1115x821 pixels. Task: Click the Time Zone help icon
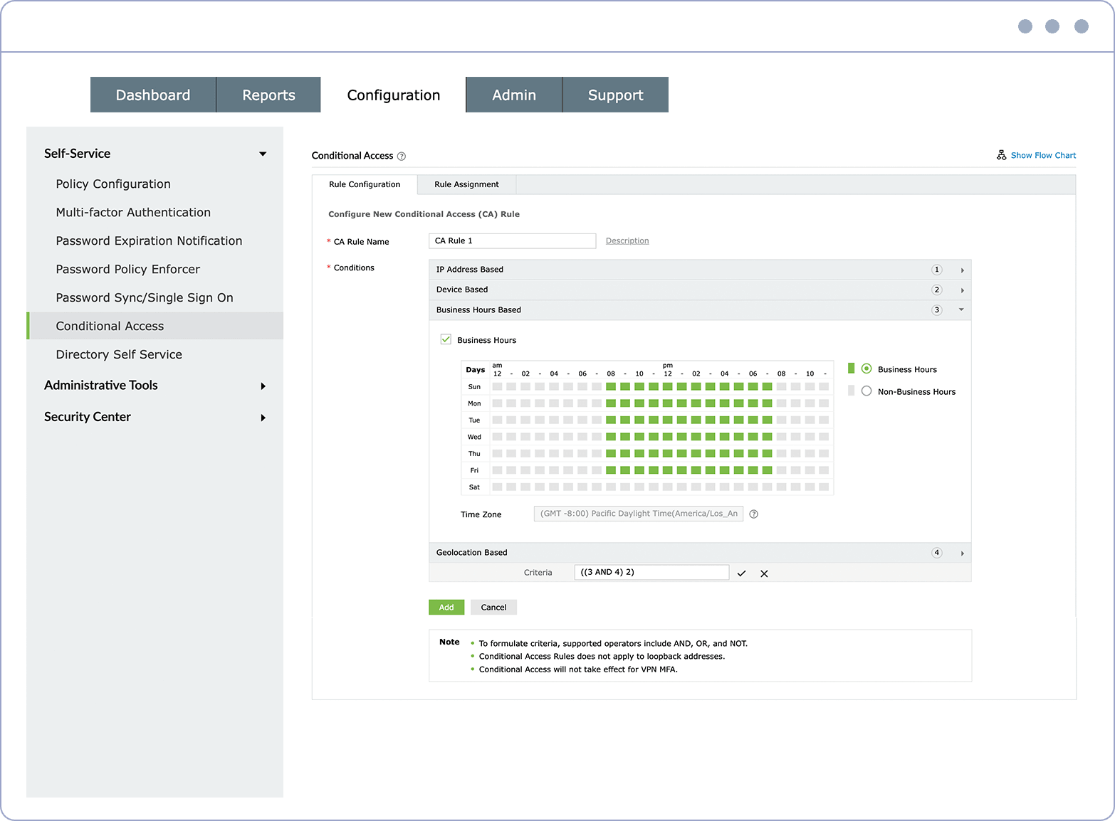(x=754, y=514)
